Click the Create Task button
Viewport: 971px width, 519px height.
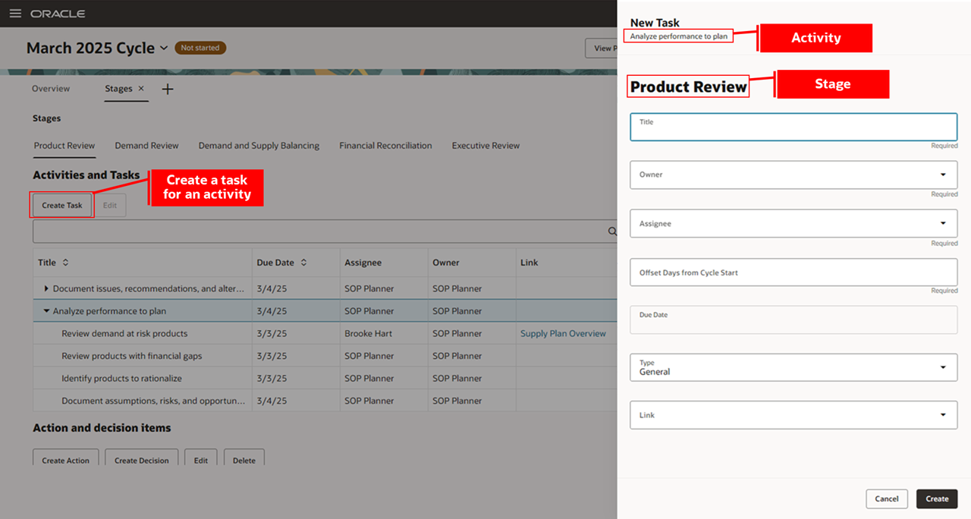(x=62, y=205)
